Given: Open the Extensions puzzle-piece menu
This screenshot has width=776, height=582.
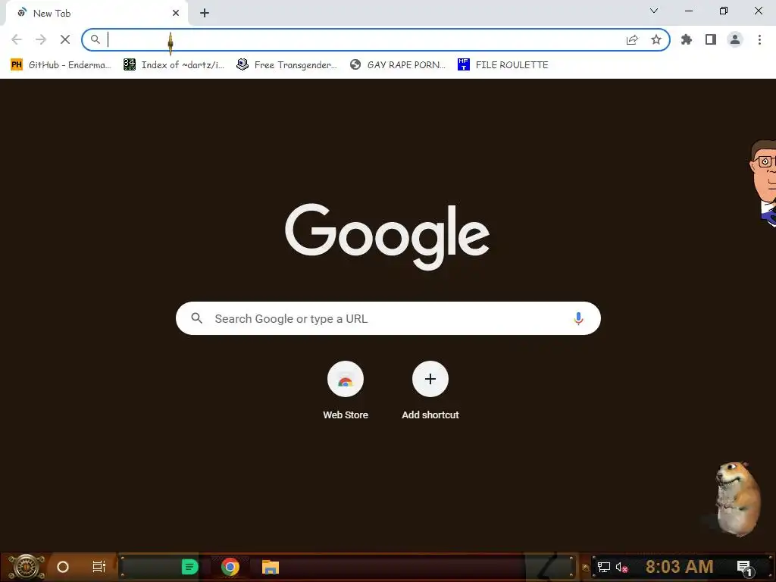Looking at the screenshot, I should [687, 39].
